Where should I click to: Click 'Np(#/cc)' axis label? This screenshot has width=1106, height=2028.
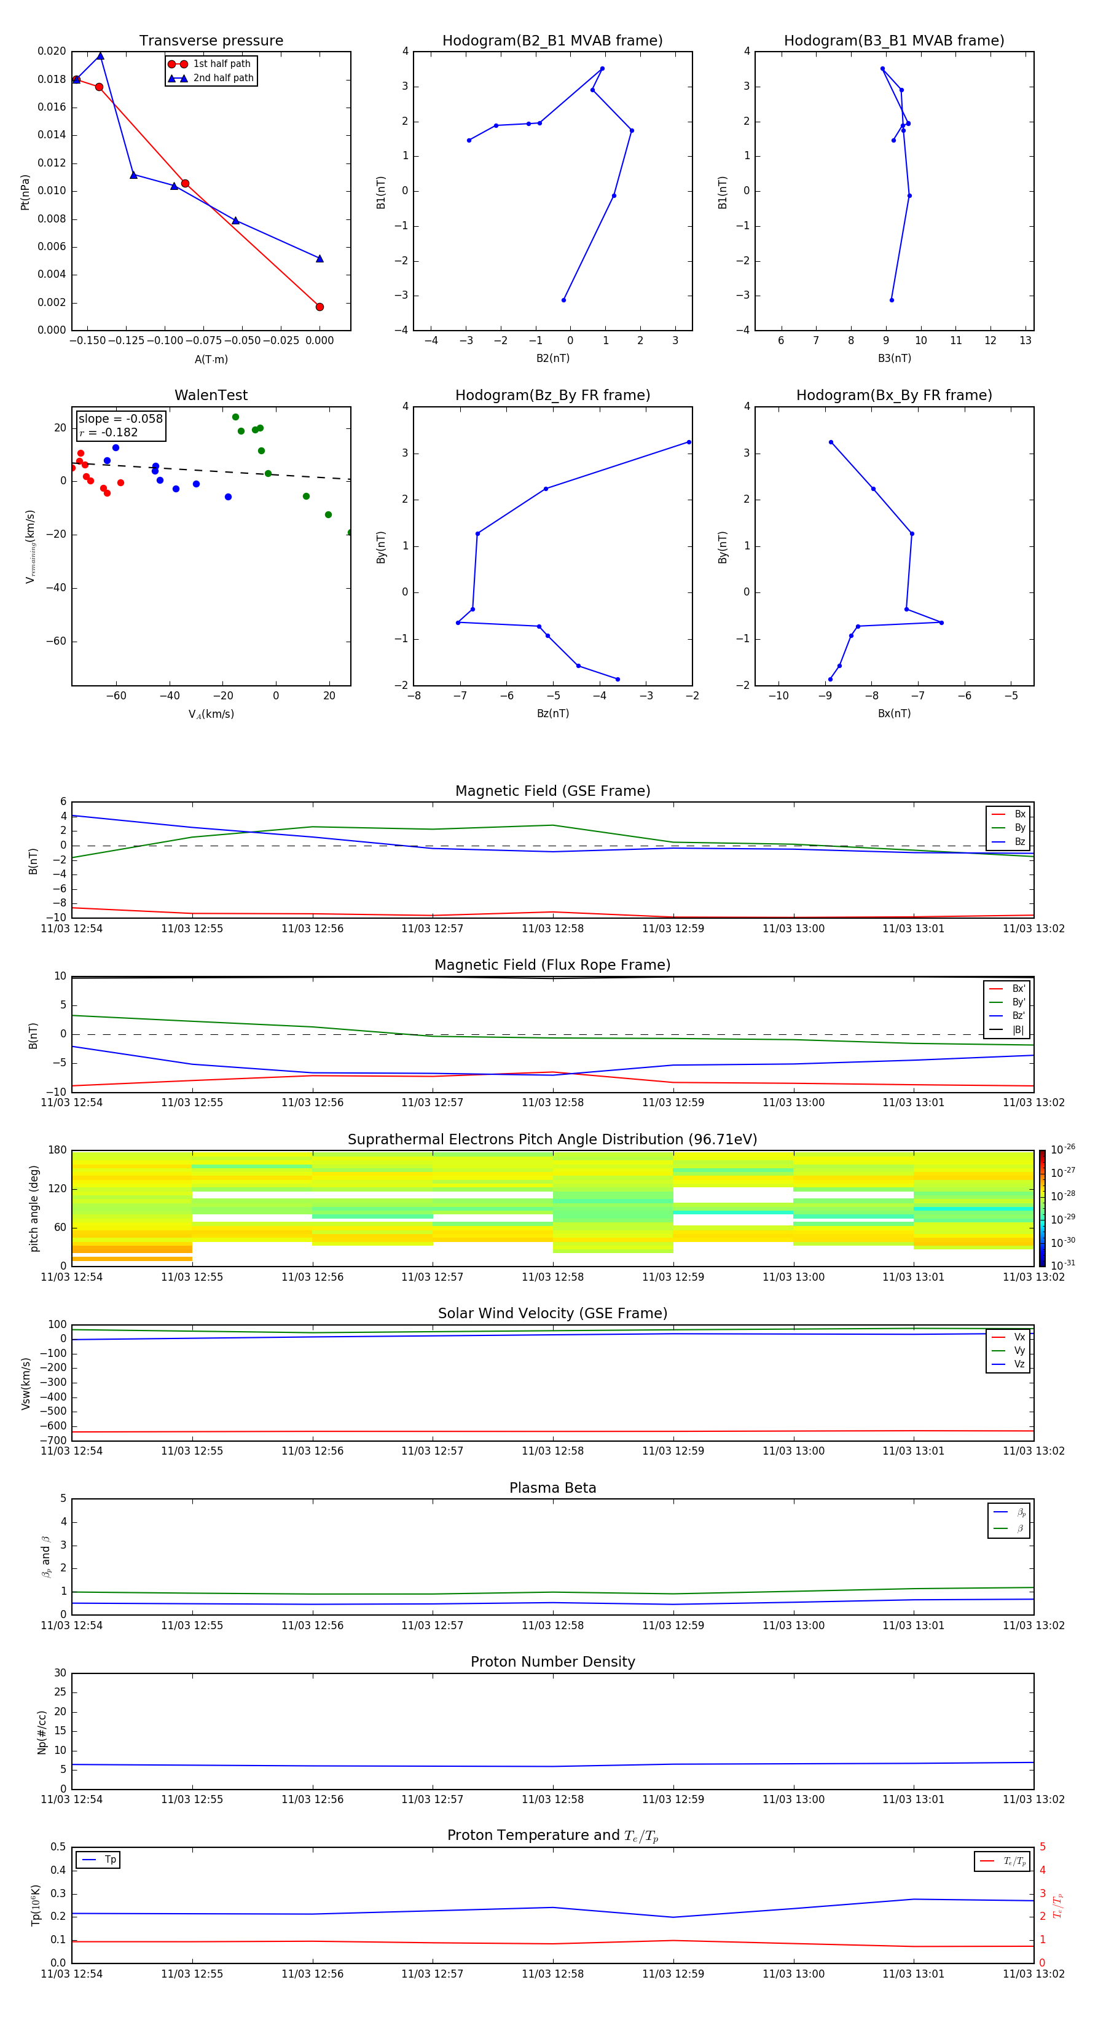(x=42, y=1732)
